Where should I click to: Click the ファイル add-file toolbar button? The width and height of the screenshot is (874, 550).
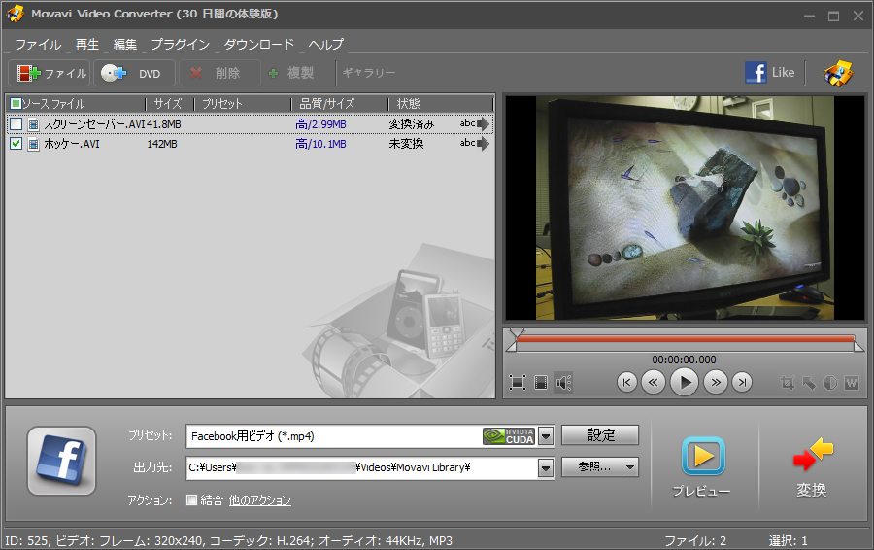(50, 73)
